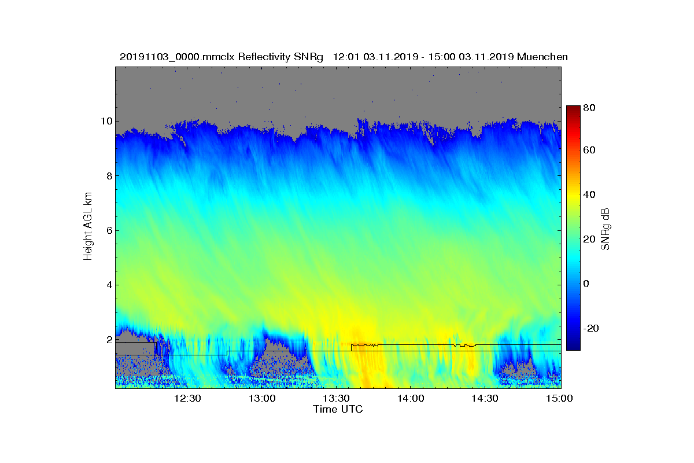
Task: Click the '14:00' time axis label
Action: point(411,399)
